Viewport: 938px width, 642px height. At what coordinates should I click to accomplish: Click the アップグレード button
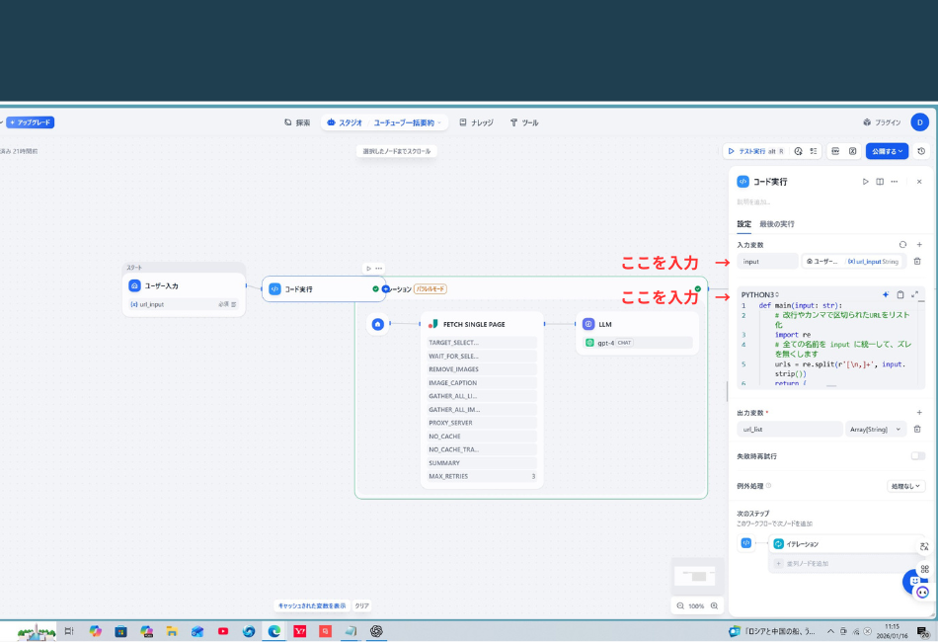click(31, 122)
